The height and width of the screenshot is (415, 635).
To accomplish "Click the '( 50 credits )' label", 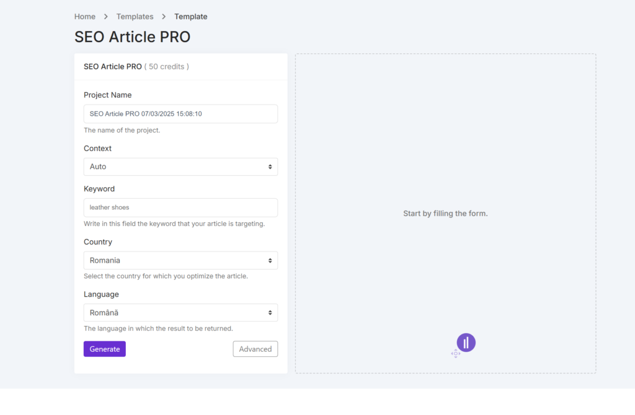I will [167, 66].
